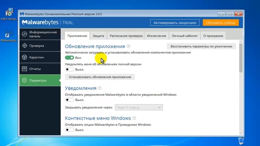This screenshot has width=260, height=146.
Task: Click the Обновления приложения heading
Action: click(95, 46)
